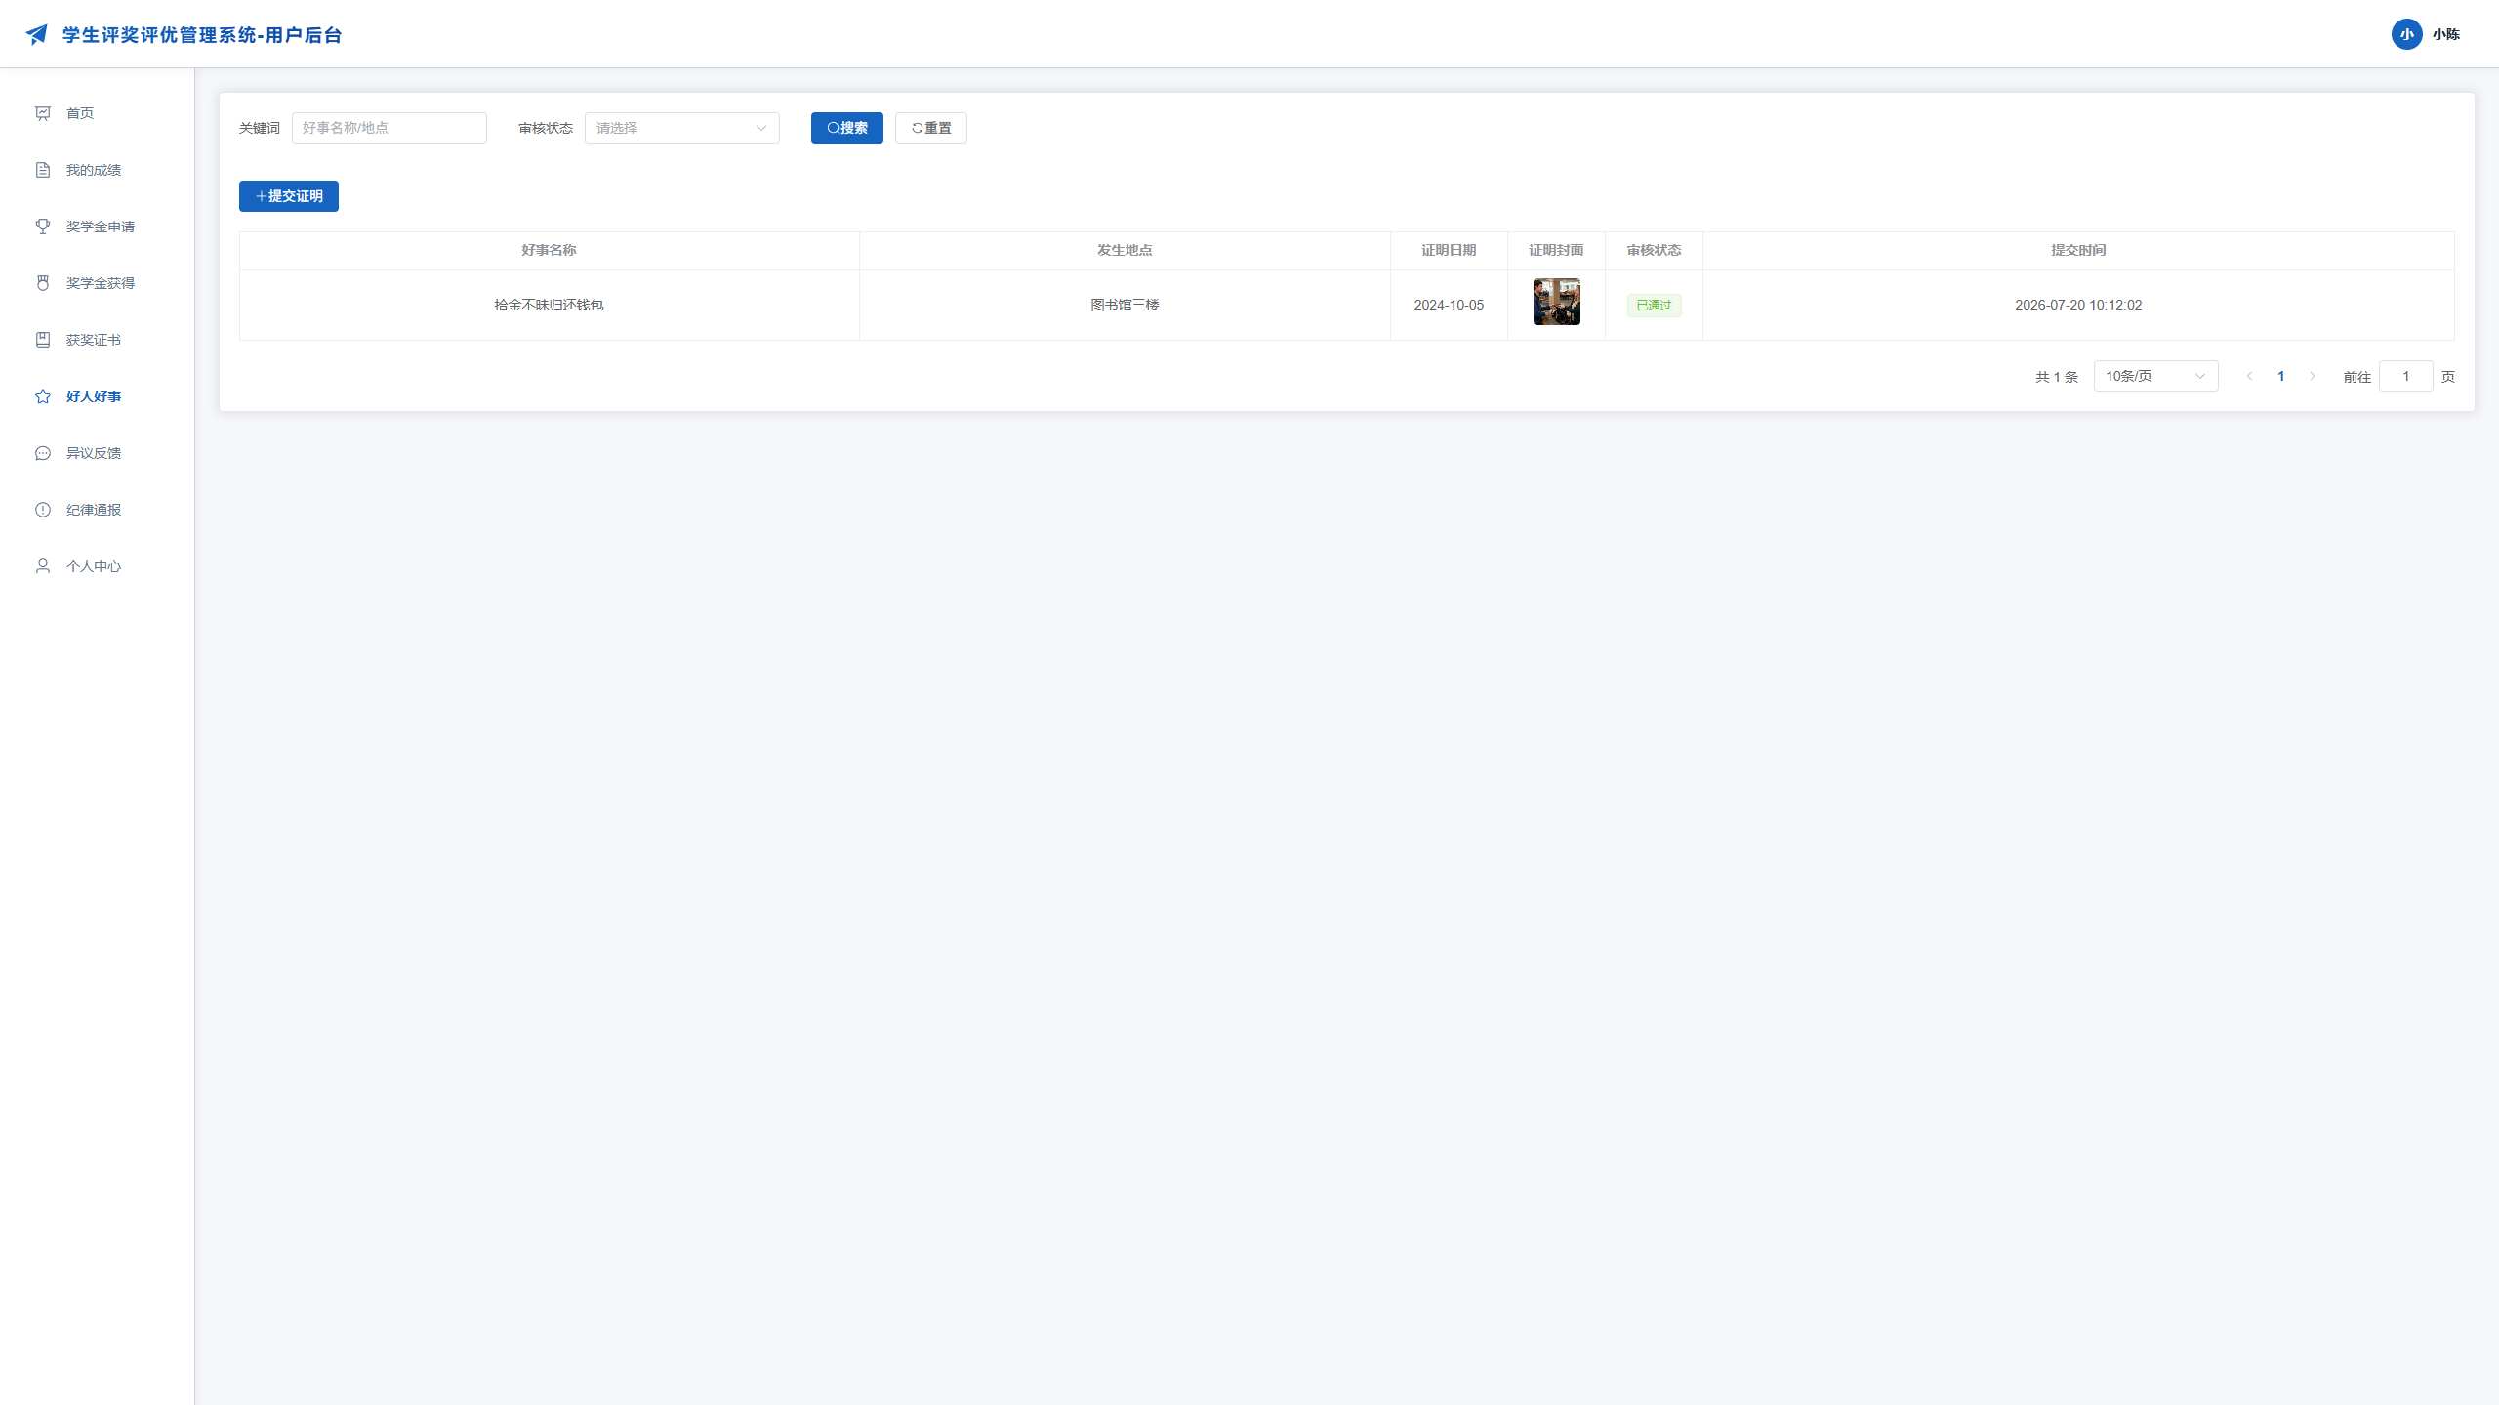2499x1405 pixels.
Task: Click the 共 1 条 total count
Action: 2057,377
